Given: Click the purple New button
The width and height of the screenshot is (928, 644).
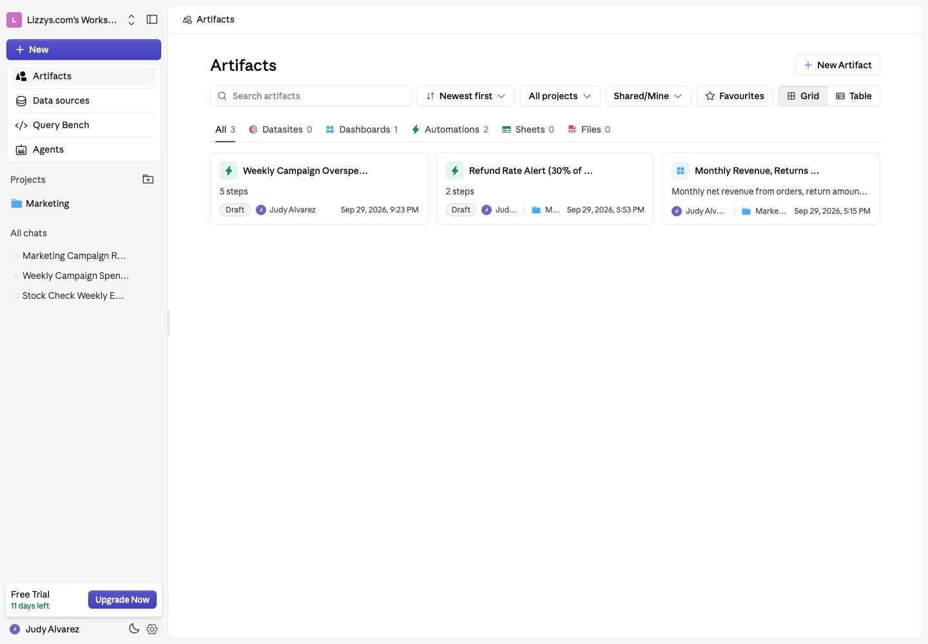Looking at the screenshot, I should pos(84,50).
